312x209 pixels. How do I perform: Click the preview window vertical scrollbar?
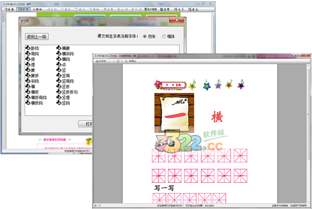pos(308,133)
